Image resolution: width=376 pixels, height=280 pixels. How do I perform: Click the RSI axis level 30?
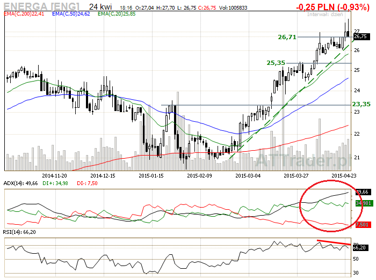[356, 273]
